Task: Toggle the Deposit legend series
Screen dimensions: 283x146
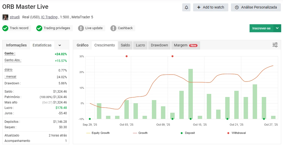Action: pos(188,133)
